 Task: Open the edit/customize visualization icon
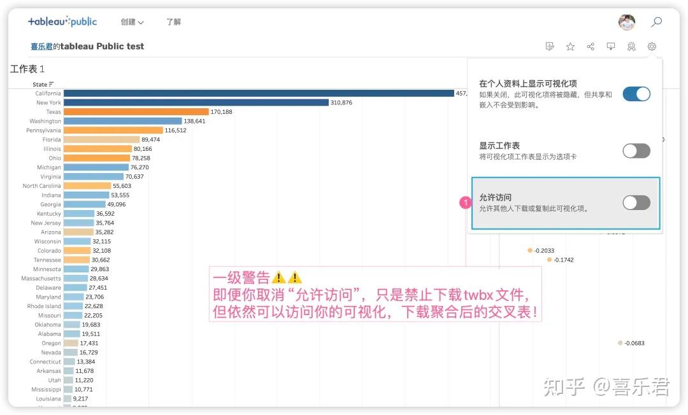click(x=549, y=46)
